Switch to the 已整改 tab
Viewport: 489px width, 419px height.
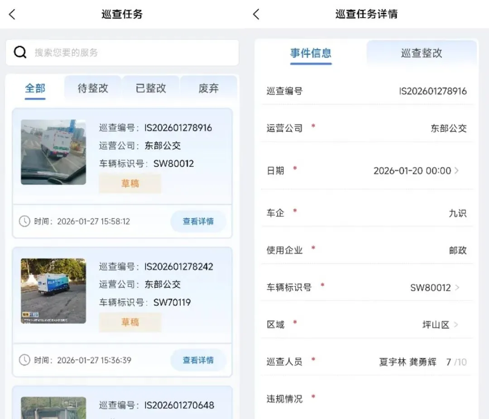click(151, 88)
